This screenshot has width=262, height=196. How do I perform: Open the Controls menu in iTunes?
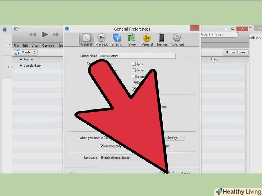click(x=48, y=46)
